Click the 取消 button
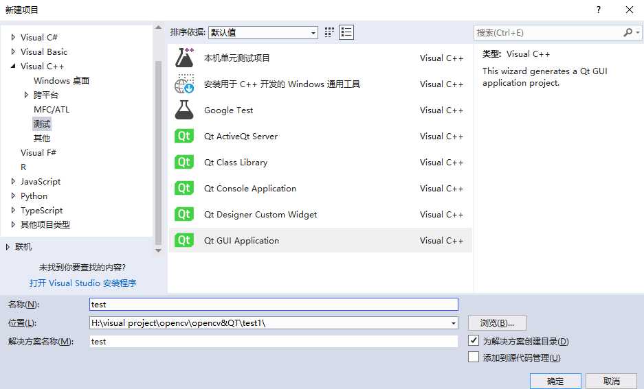Screen dimensions: 644x389 (x=611, y=381)
